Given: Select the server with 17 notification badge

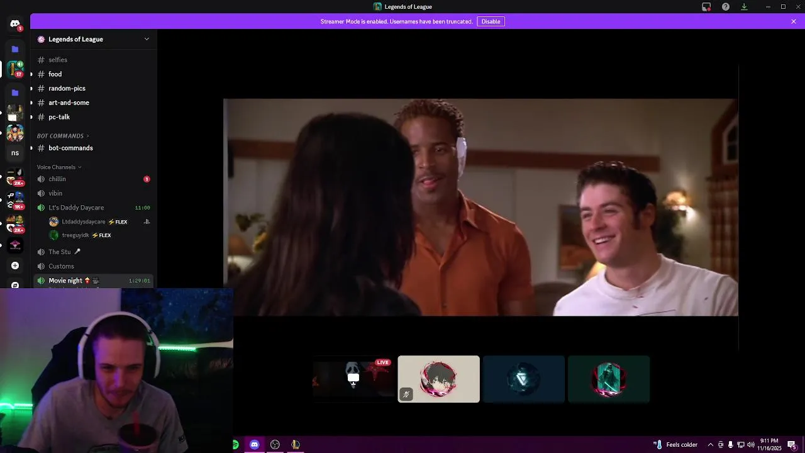Looking at the screenshot, I should (15, 69).
